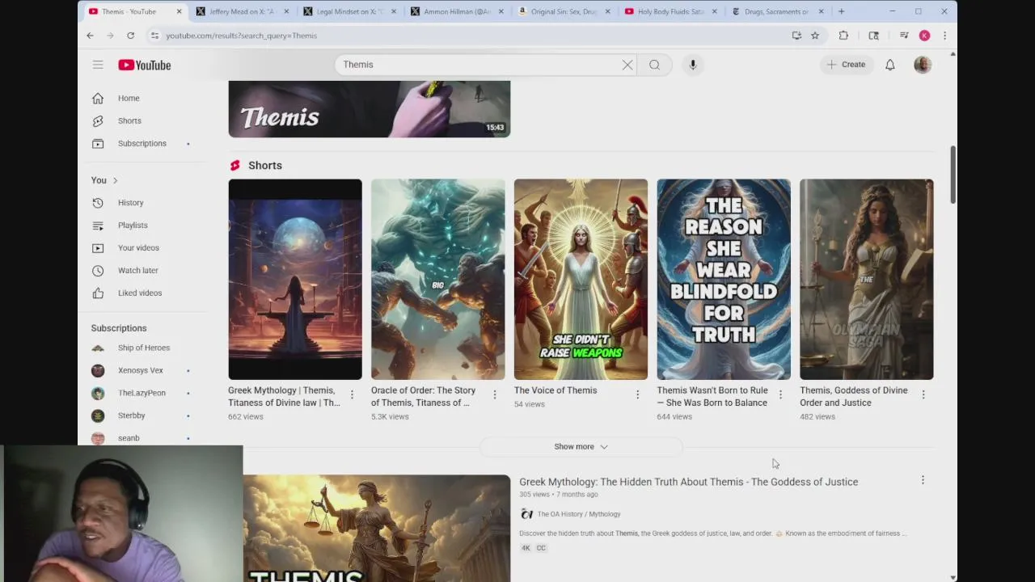Open Chrome three-dot menu
Viewport: 1035px width, 582px height.
coord(944,36)
